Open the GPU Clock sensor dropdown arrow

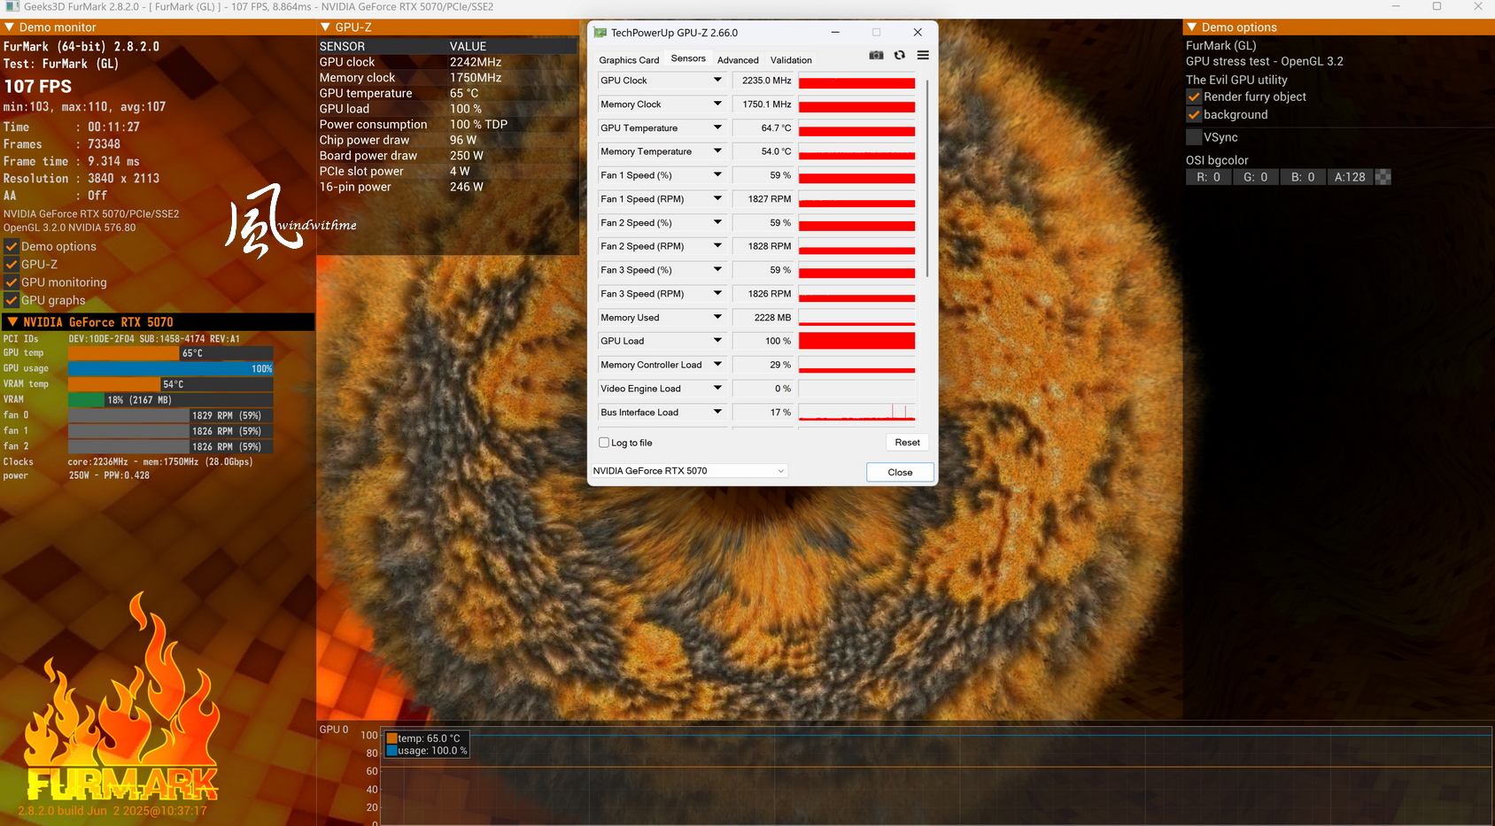click(717, 81)
